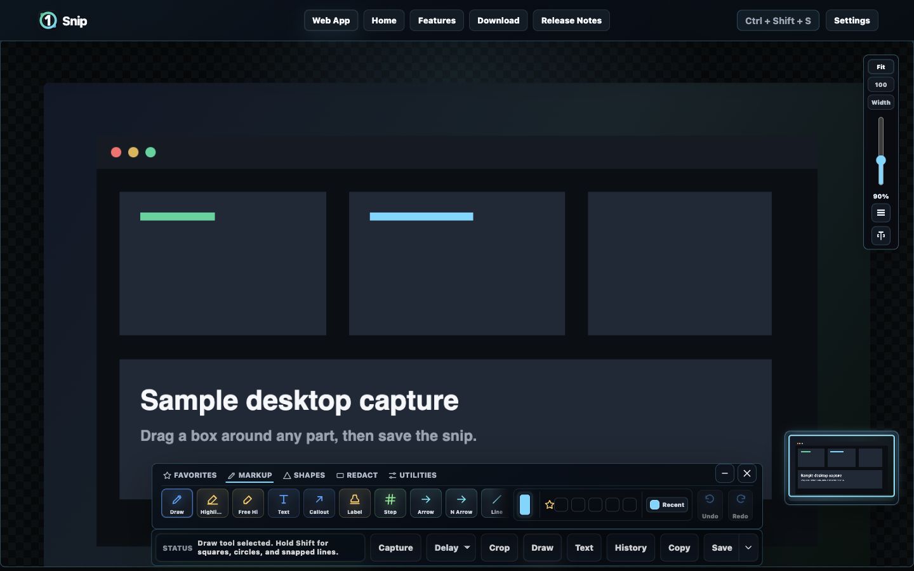Close the tool palette with X
Viewport: 914px width, 571px height.
coord(747,473)
